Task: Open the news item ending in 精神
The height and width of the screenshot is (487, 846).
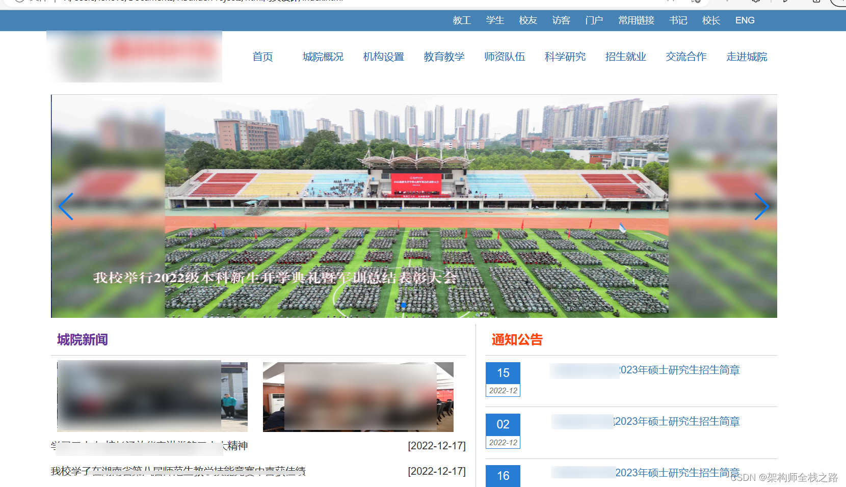Action: click(149, 446)
